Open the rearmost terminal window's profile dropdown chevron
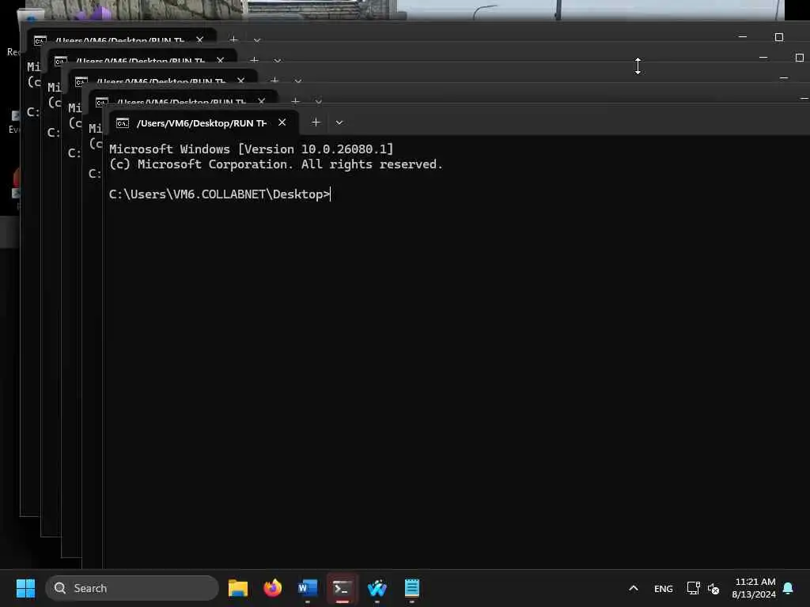This screenshot has width=810, height=607. [x=257, y=40]
